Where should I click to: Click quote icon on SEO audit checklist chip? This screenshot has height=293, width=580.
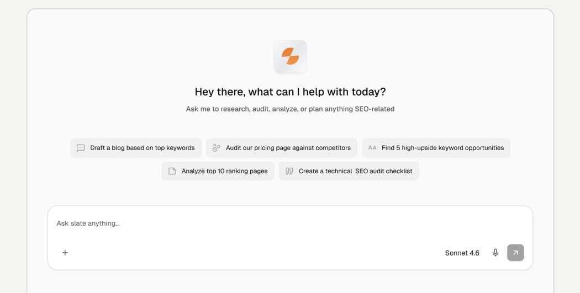[x=289, y=171]
